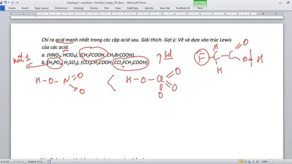Screen dimensions: 292x164
Task: Open the Mailings tab
Action: pos(79,8)
